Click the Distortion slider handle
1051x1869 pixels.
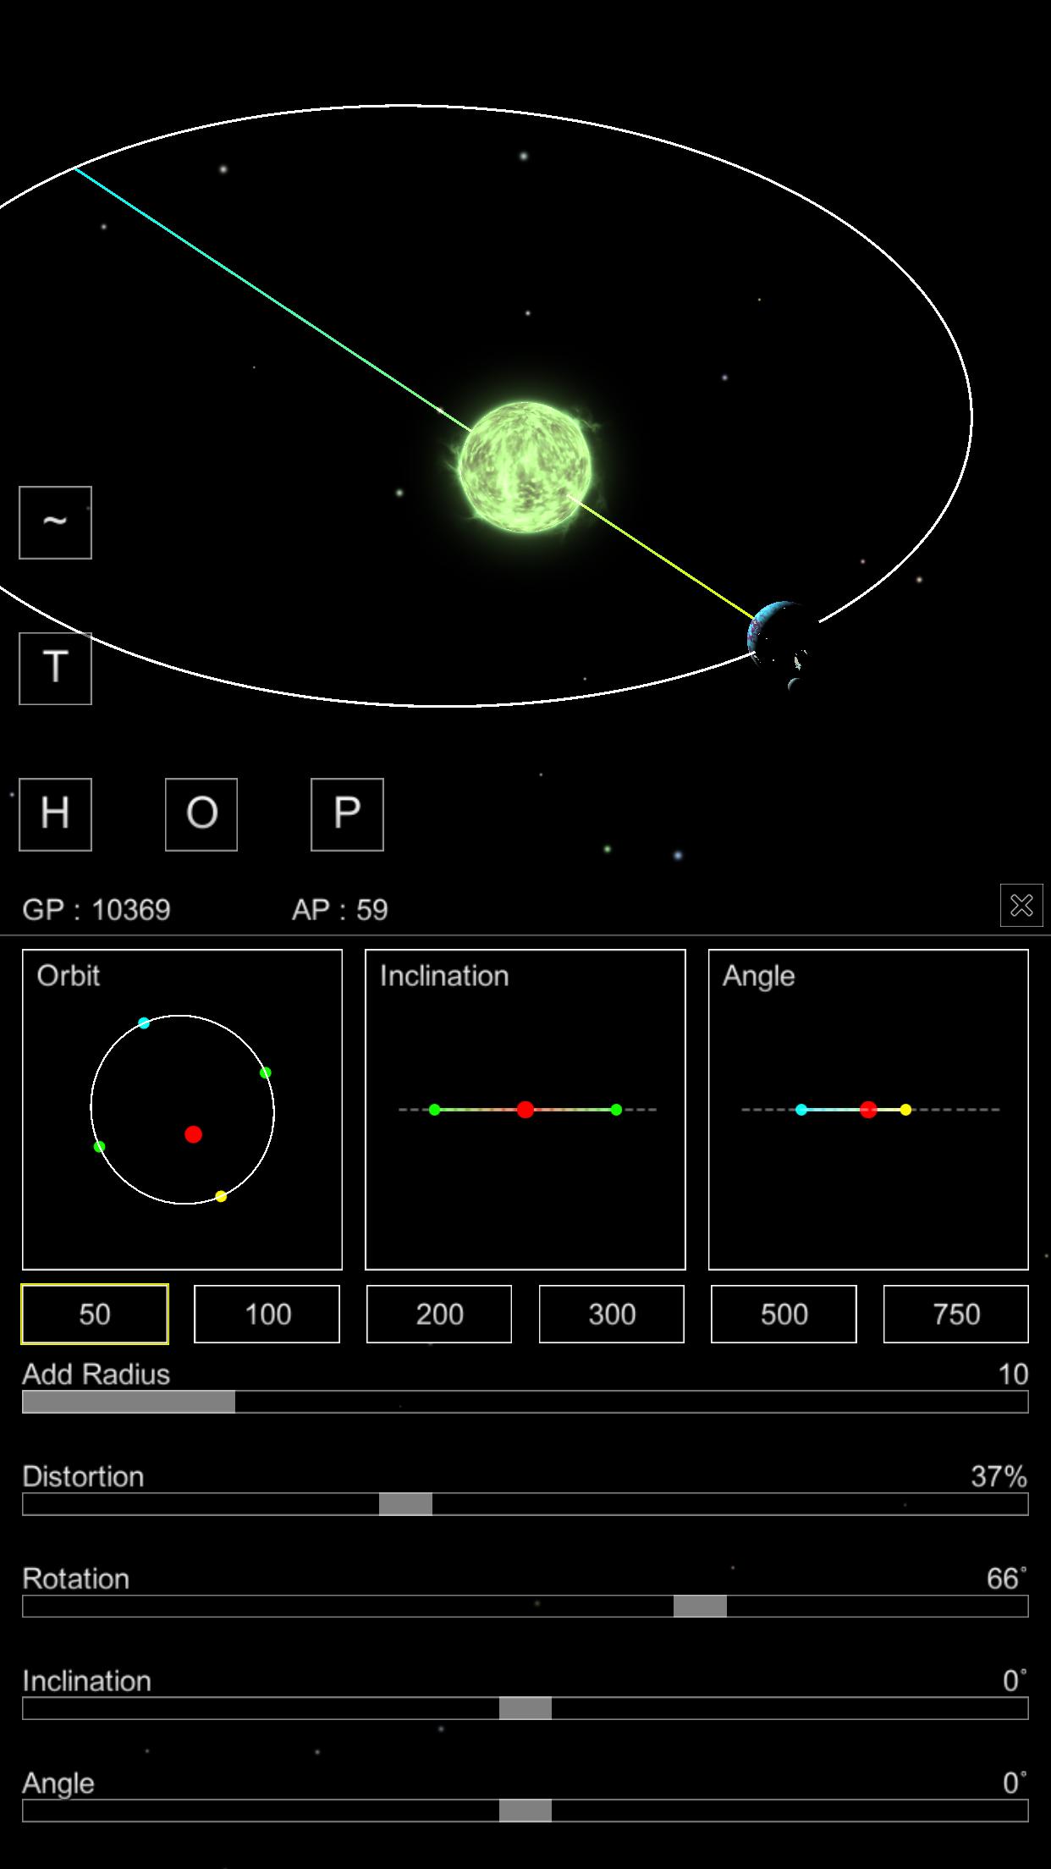(x=405, y=1504)
